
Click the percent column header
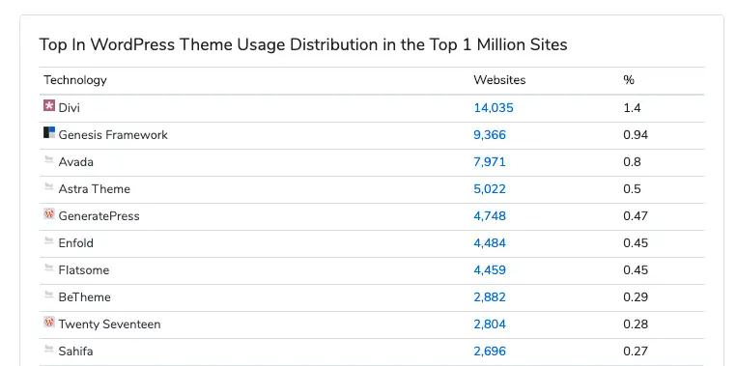coord(629,80)
